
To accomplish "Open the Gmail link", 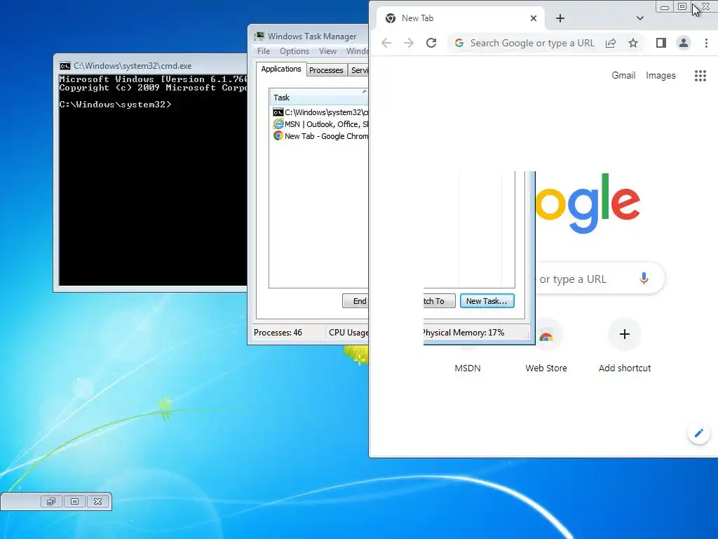I will coord(623,76).
